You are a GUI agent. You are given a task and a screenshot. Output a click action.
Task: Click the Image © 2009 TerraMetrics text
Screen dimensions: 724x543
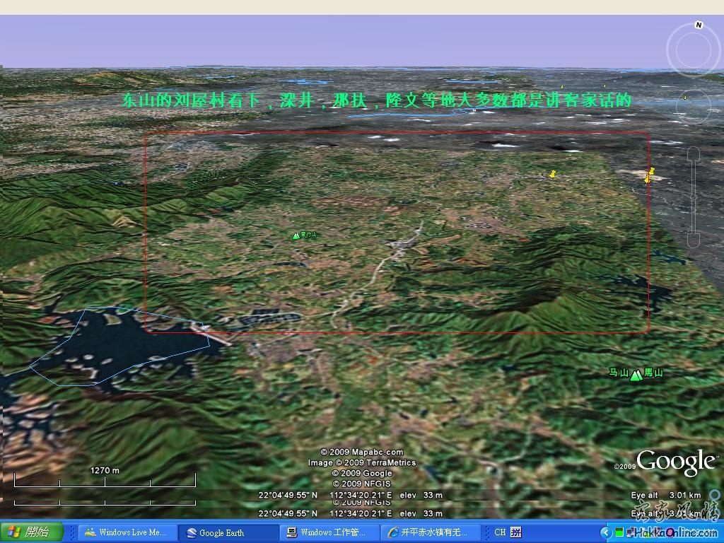[362, 462]
